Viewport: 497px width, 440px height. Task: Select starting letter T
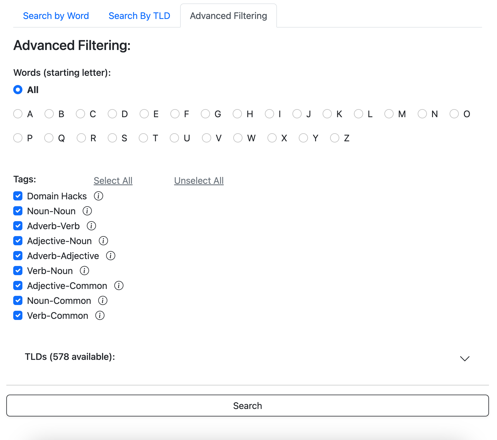click(143, 138)
